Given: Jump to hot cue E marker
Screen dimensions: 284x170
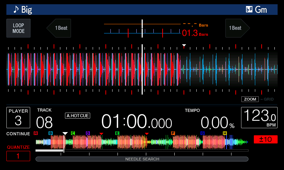Looking at the screenshot, I should (x=117, y=133).
